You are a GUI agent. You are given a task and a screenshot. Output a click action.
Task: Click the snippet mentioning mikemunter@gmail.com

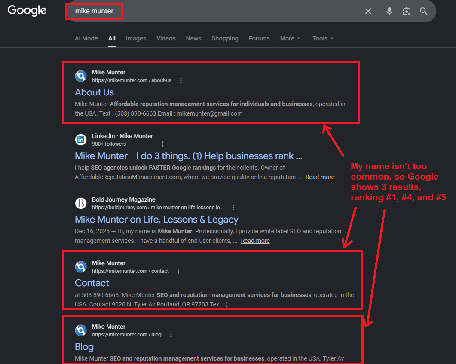210,109
